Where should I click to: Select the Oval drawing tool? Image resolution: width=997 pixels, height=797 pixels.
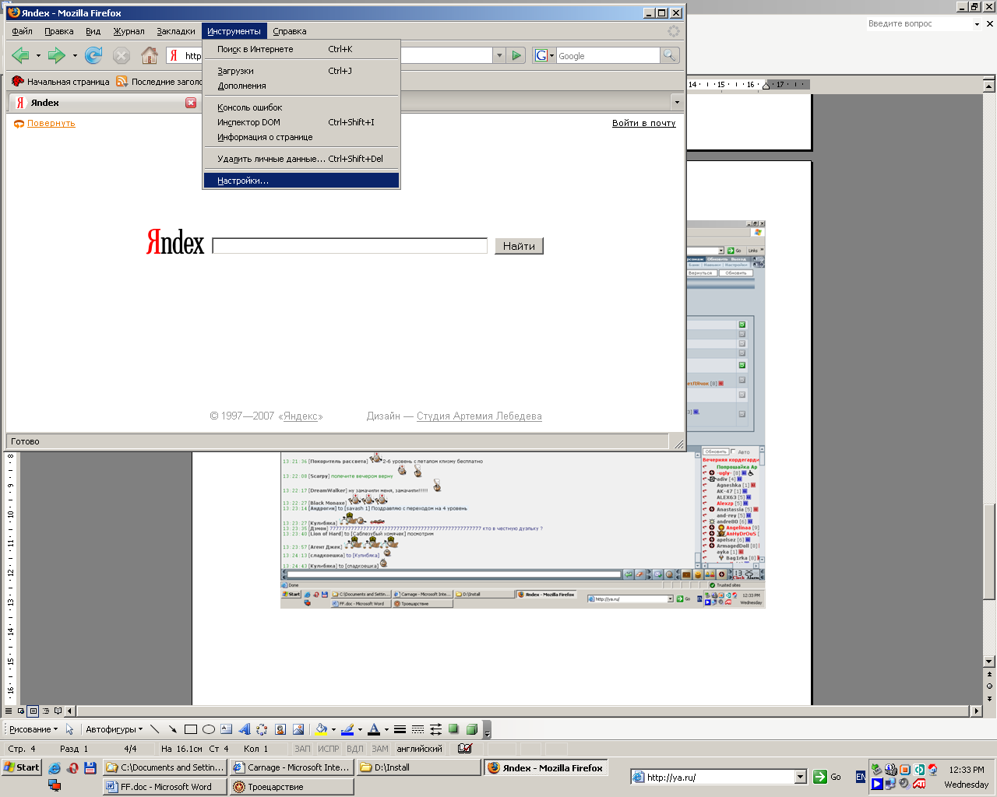(209, 729)
